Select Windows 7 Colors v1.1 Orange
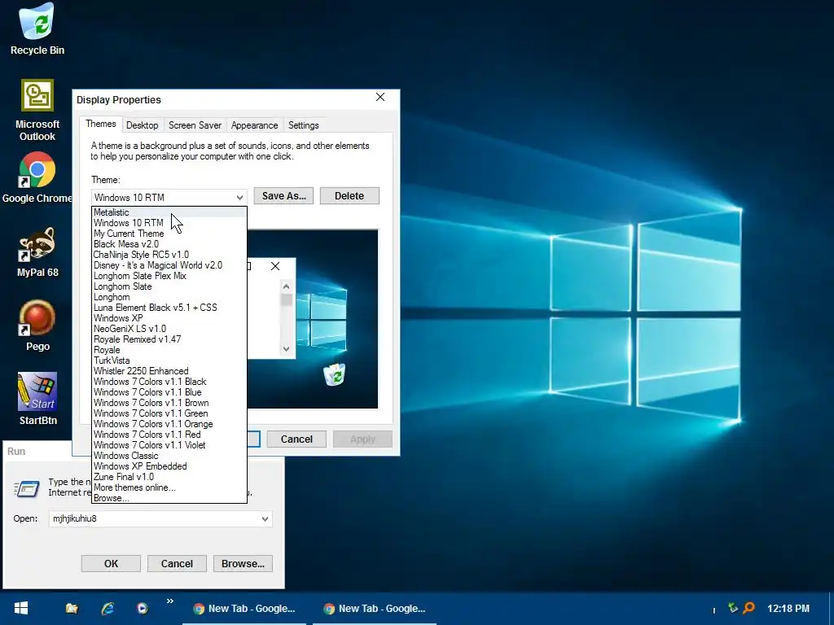 point(169,424)
